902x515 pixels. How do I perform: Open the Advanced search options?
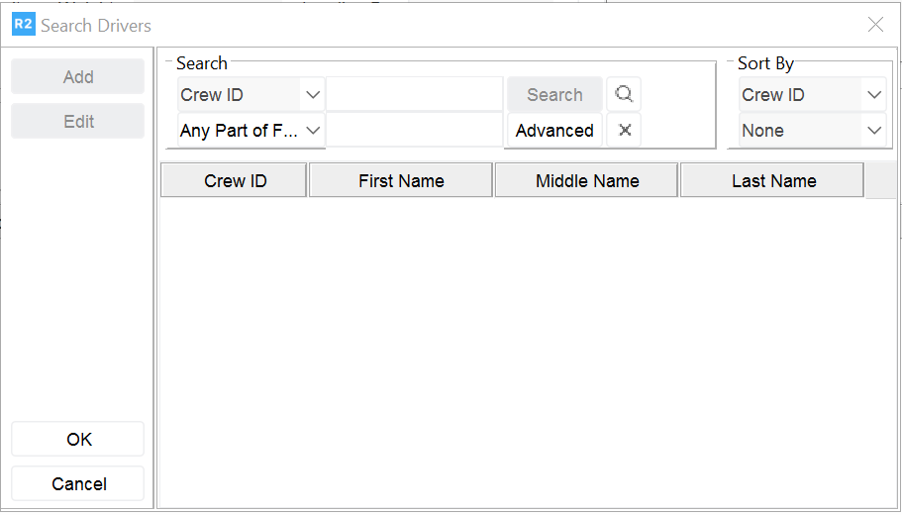[554, 131]
